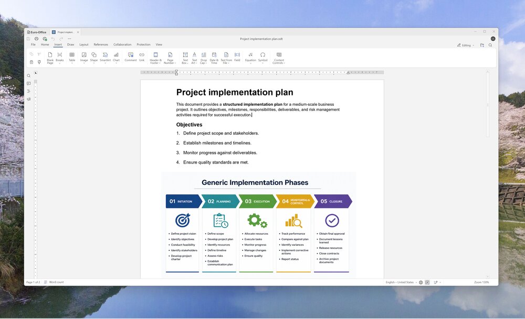
Task: Insert a Symbol
Action: point(263,58)
